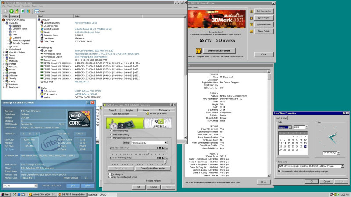The width and height of the screenshot is (351, 197).
Task: Click the icon beside Save Project button
Action: 251,18
